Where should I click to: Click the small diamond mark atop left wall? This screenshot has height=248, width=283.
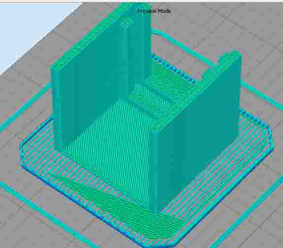click(127, 22)
